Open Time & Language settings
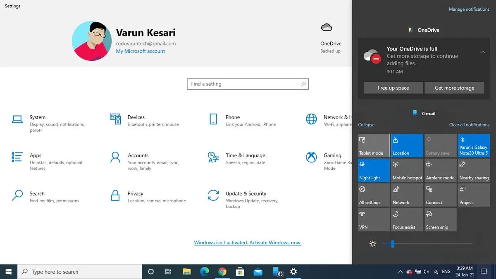496x279 pixels. (x=246, y=155)
